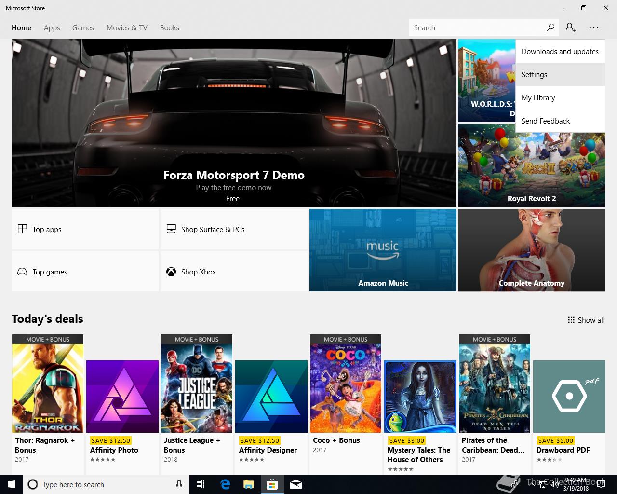
Task: Open Mystery Tales game thumbnail
Action: pyautogui.click(x=420, y=397)
